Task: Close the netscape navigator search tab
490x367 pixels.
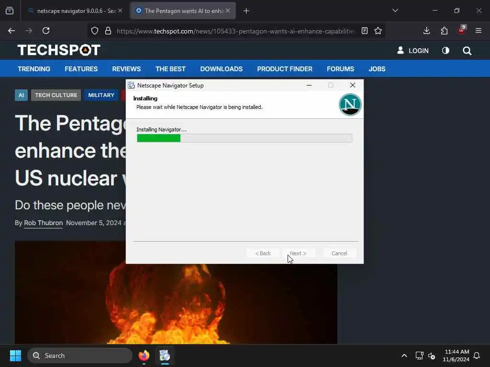Action: 120,11
